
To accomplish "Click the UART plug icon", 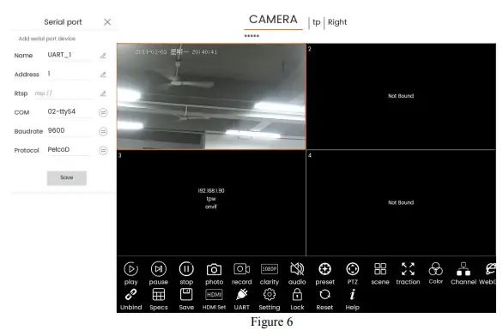I will coord(241,295).
